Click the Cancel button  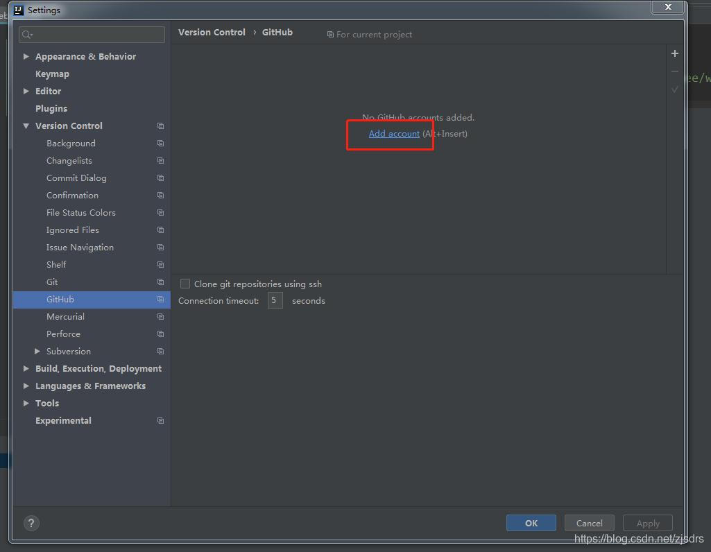[x=589, y=523]
